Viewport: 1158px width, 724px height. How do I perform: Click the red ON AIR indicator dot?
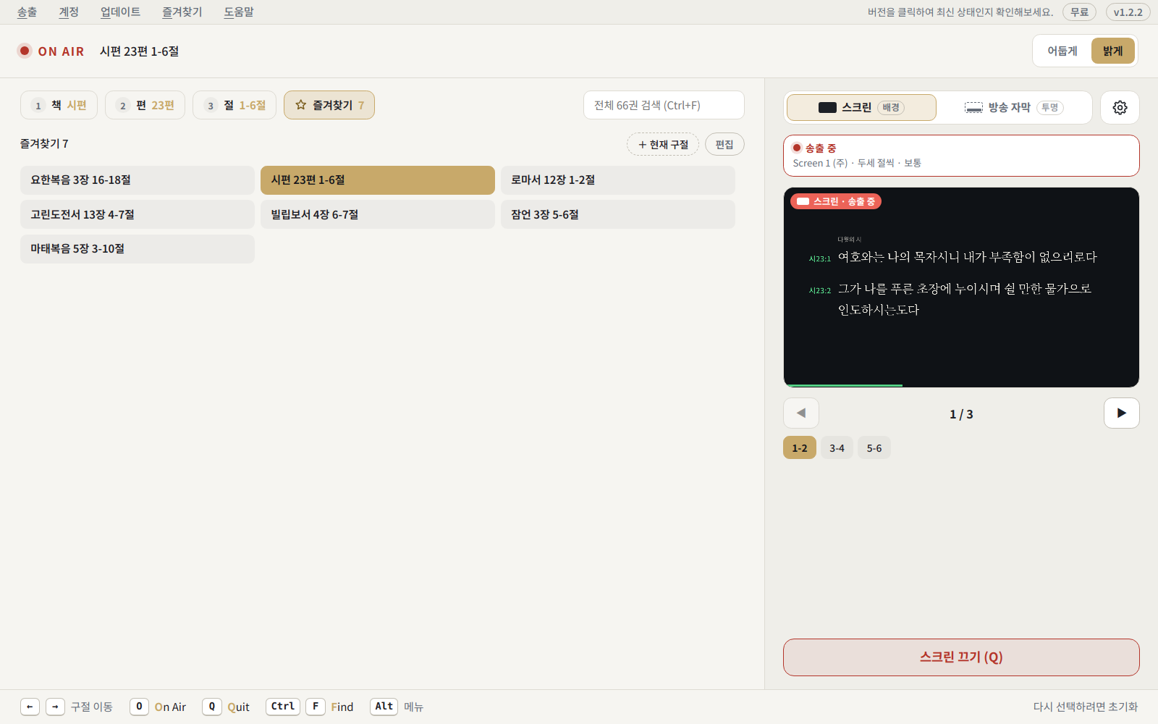(25, 51)
